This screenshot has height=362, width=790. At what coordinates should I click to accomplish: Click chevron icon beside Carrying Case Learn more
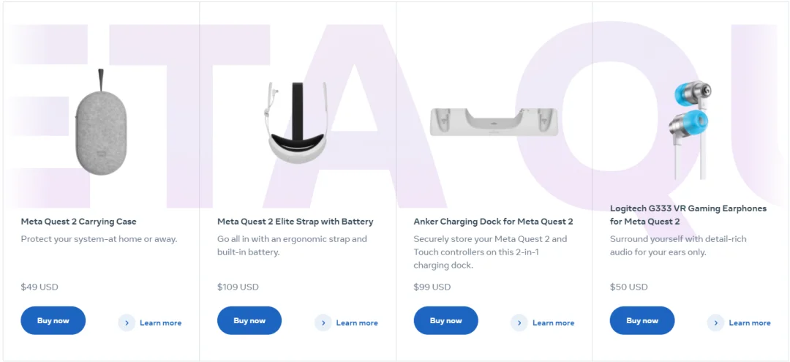(127, 323)
